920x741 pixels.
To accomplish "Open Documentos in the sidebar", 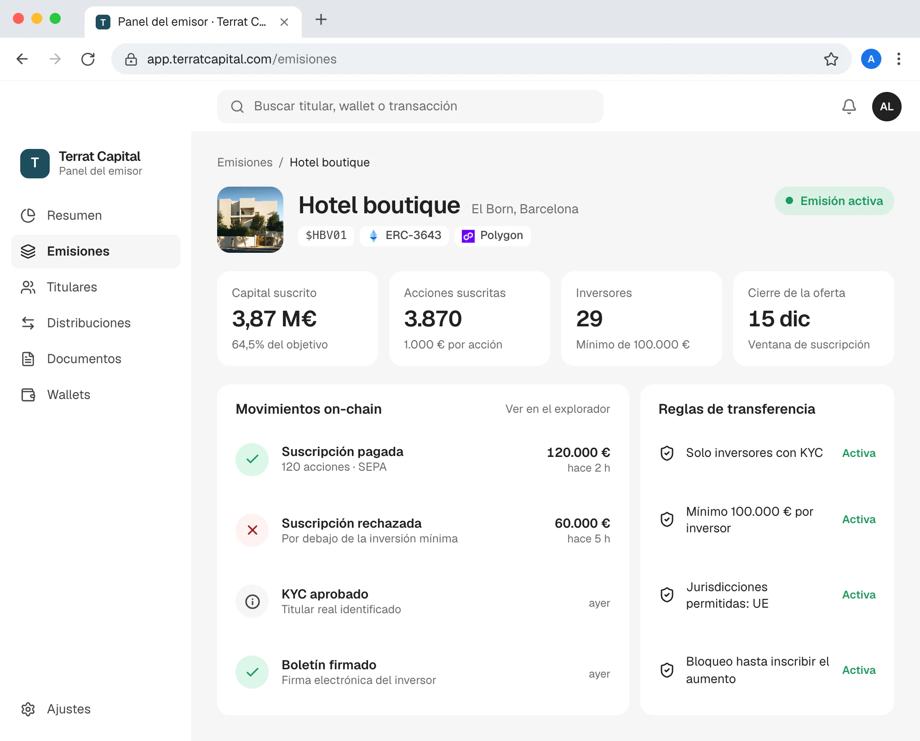I will (96, 359).
